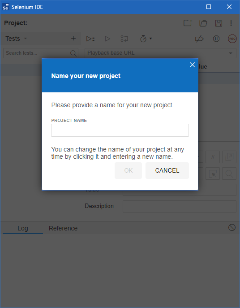Expand the Playback base URL dropdown arrow
This screenshot has height=308, width=240.
click(x=231, y=53)
